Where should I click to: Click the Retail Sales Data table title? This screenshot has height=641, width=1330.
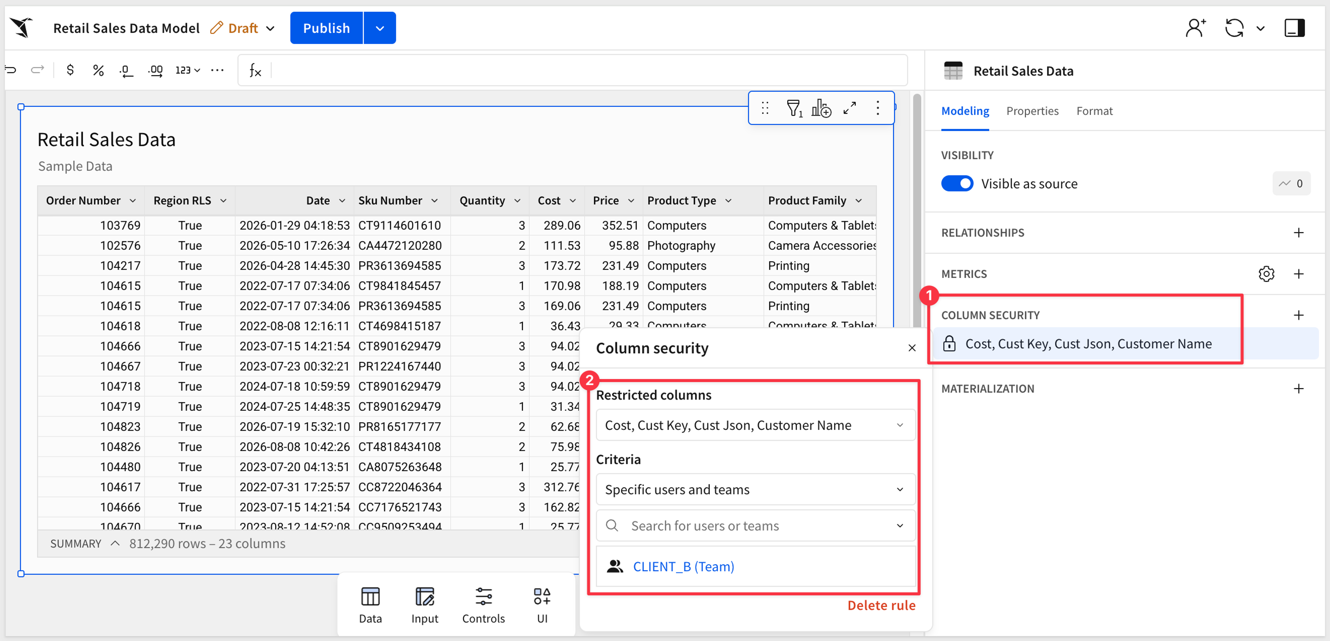106,140
